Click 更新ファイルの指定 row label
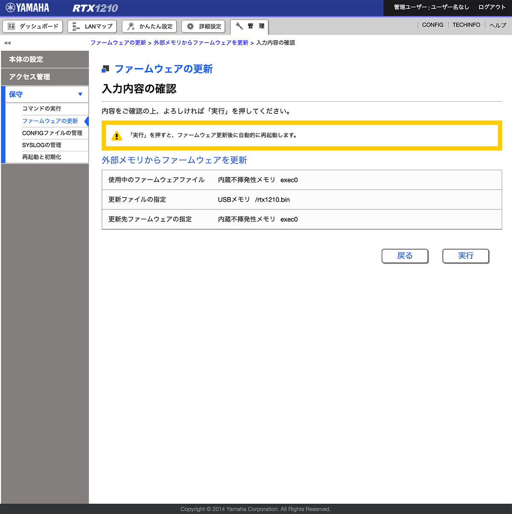The image size is (512, 514). pos(137,200)
